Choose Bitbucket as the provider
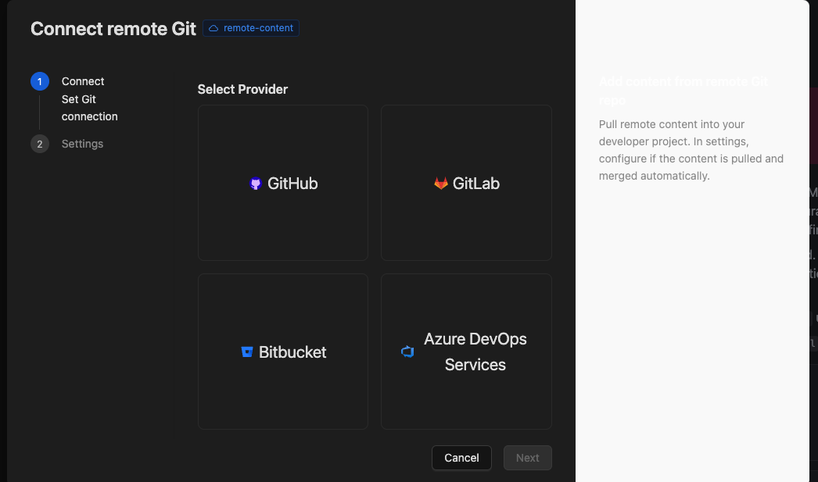 pyautogui.click(x=283, y=352)
